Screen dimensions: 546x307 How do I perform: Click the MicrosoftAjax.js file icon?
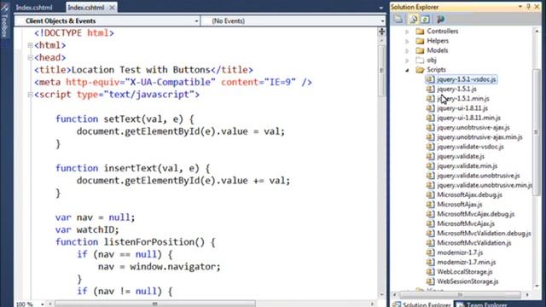point(430,205)
